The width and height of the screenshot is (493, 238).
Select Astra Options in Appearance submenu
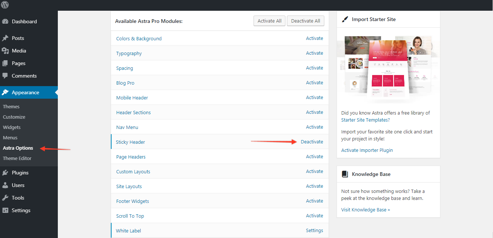pos(18,148)
